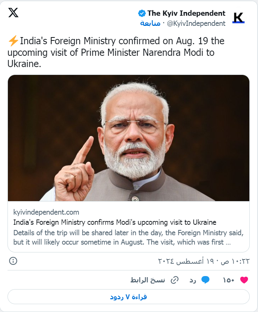Image resolution: width=258 pixels, height=312 pixels.
Task: Follow the account via متابعة link
Action: pyautogui.click(x=150, y=24)
